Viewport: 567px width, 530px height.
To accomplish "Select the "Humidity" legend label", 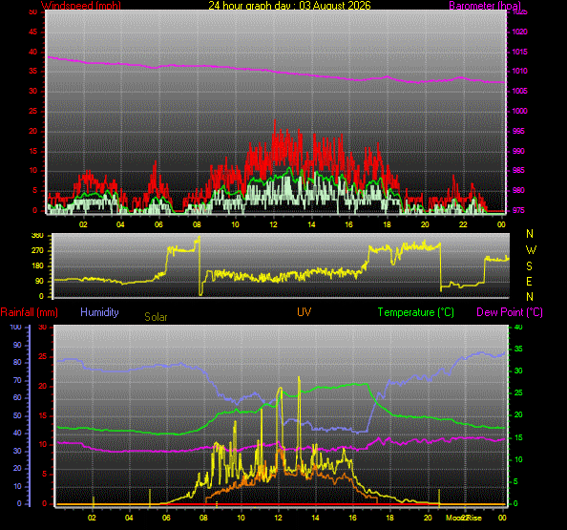I will pyautogui.click(x=99, y=312).
